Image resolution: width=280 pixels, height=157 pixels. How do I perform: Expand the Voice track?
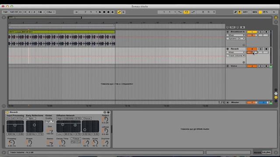coord(227,66)
